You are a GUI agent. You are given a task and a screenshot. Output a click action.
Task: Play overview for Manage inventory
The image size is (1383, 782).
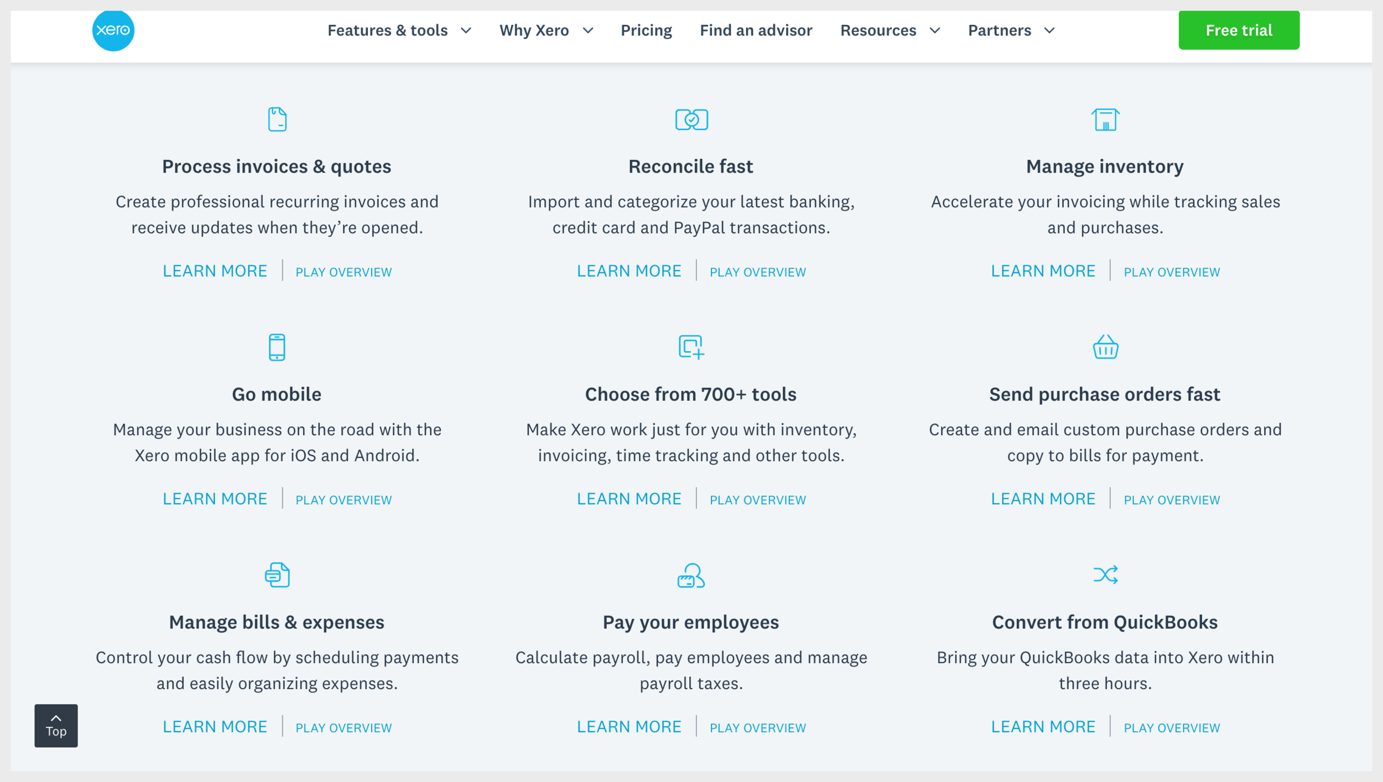(1172, 272)
